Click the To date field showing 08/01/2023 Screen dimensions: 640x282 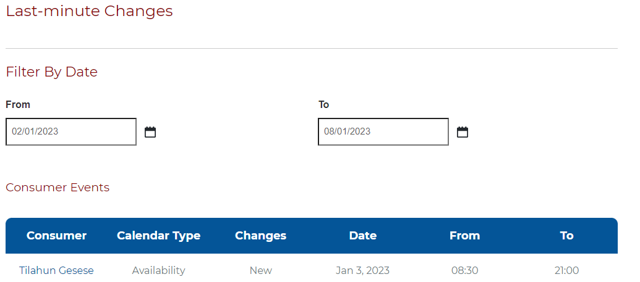[x=383, y=131]
